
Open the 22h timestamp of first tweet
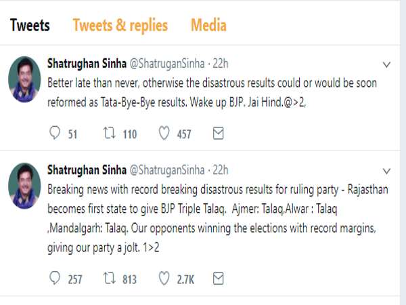pos(221,64)
